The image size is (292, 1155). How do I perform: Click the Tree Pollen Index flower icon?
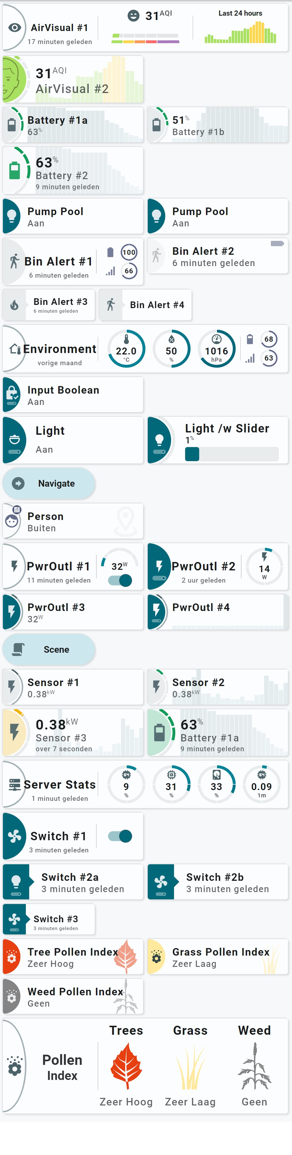tap(12, 957)
